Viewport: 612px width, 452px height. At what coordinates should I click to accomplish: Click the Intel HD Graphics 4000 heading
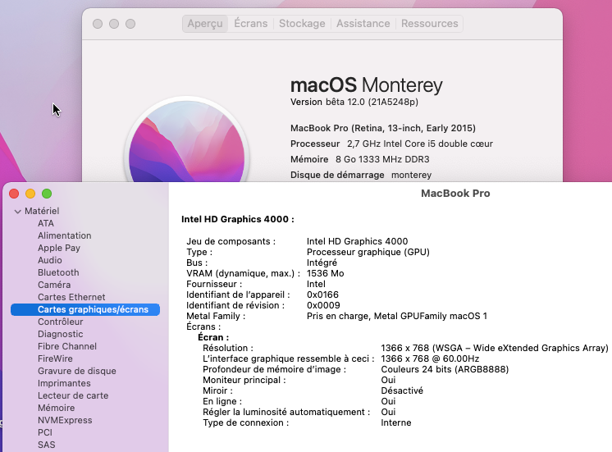click(x=238, y=219)
